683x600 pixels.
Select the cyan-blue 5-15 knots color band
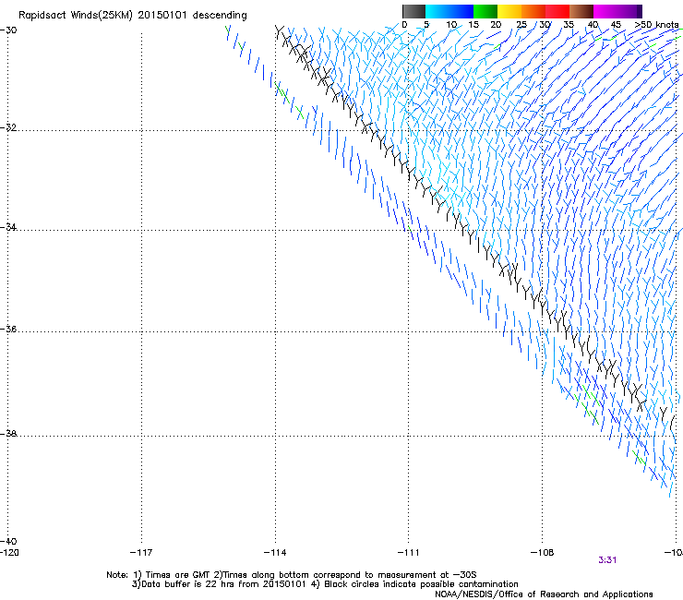pos(449,11)
